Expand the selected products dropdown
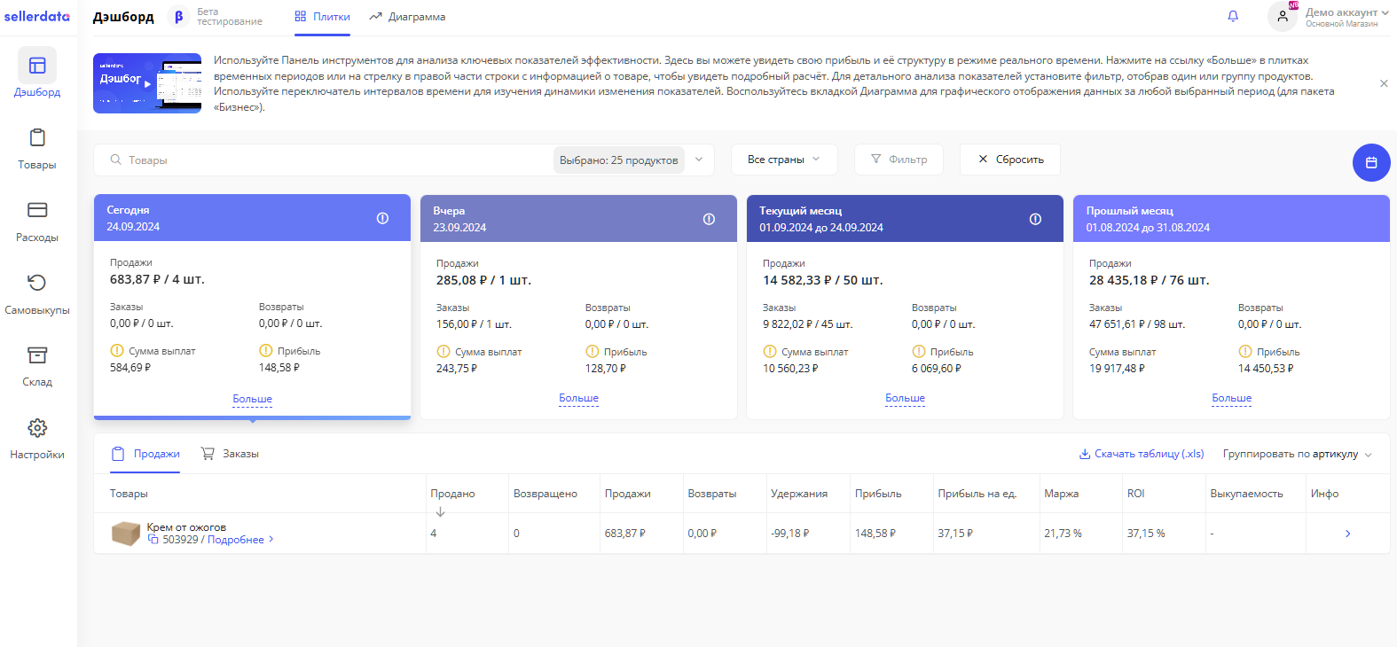This screenshot has height=647, width=1397. (699, 160)
